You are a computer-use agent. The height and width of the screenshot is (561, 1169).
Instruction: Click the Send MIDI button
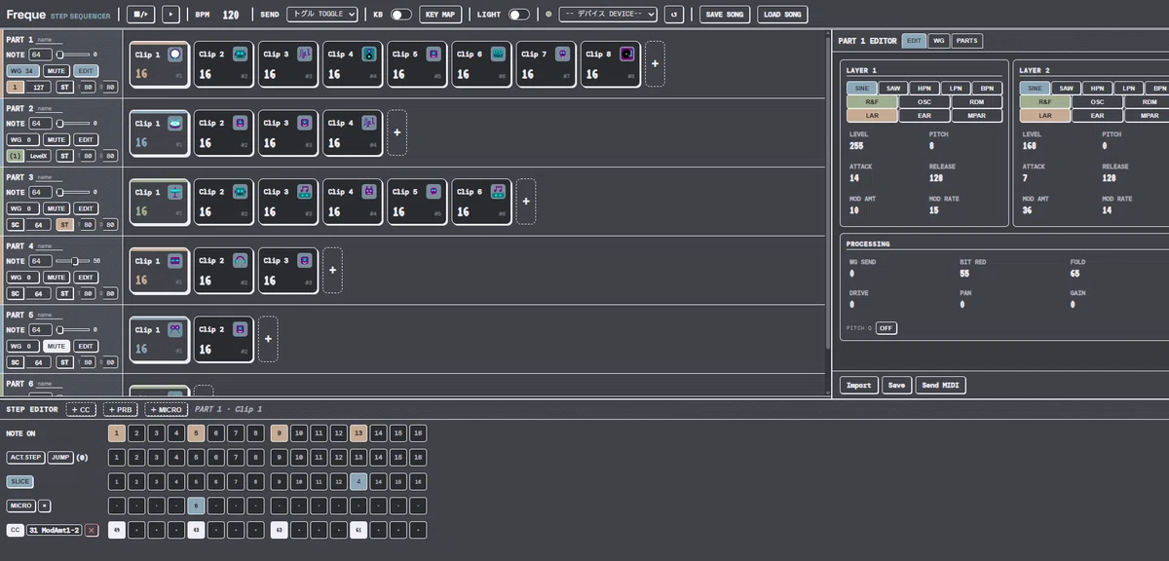[940, 386]
